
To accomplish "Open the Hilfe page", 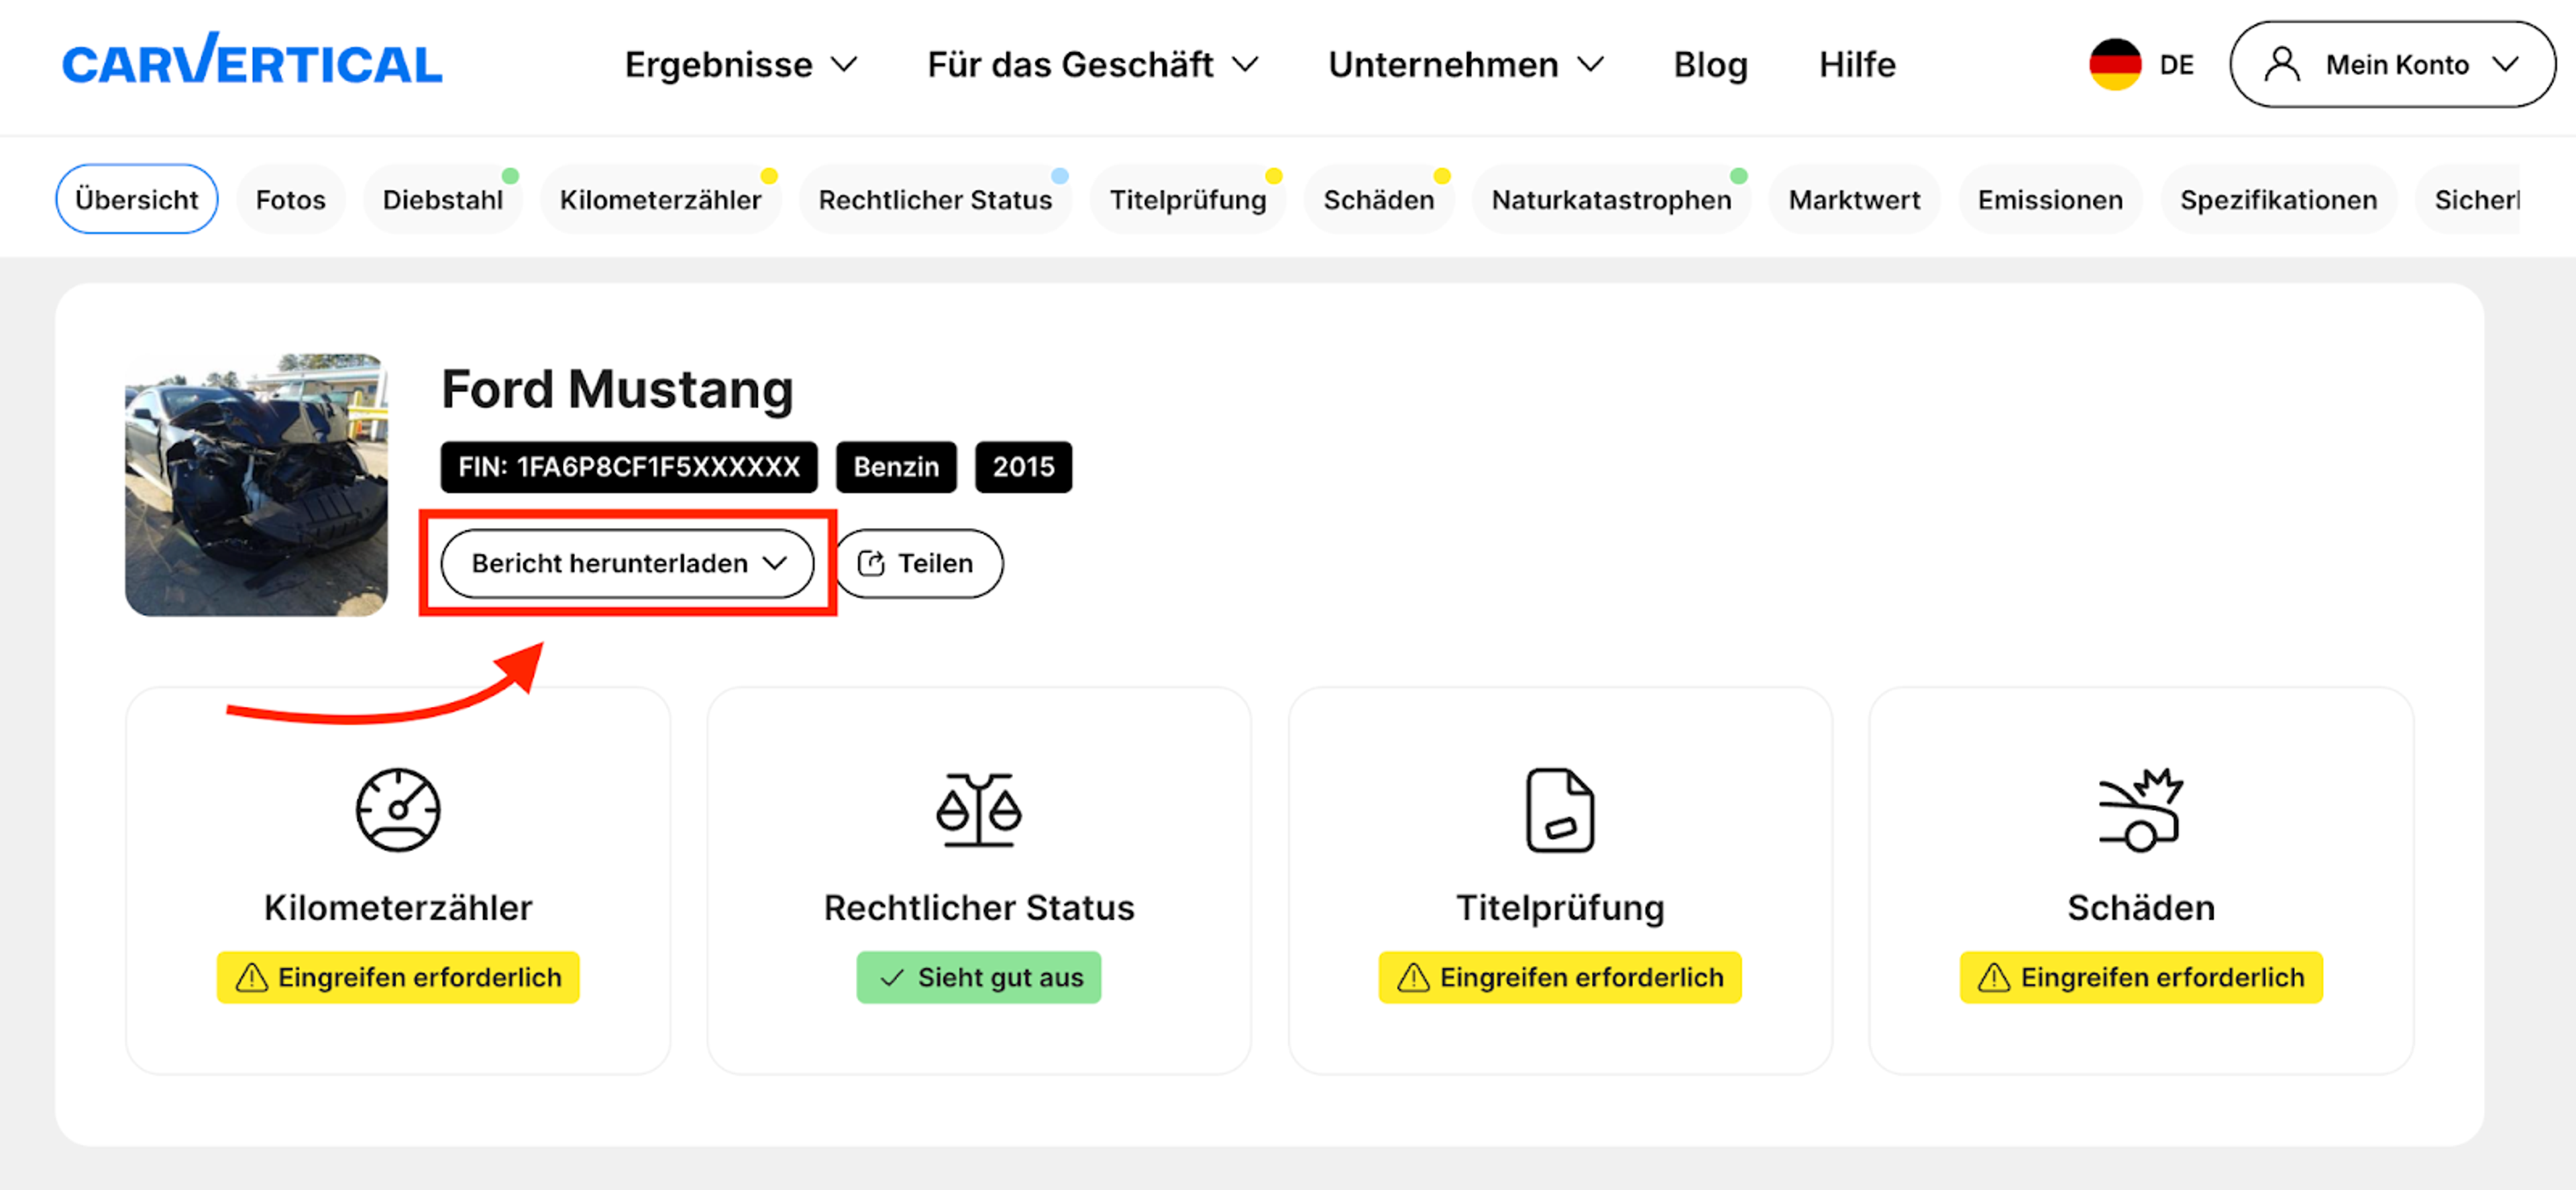I will click(1857, 65).
